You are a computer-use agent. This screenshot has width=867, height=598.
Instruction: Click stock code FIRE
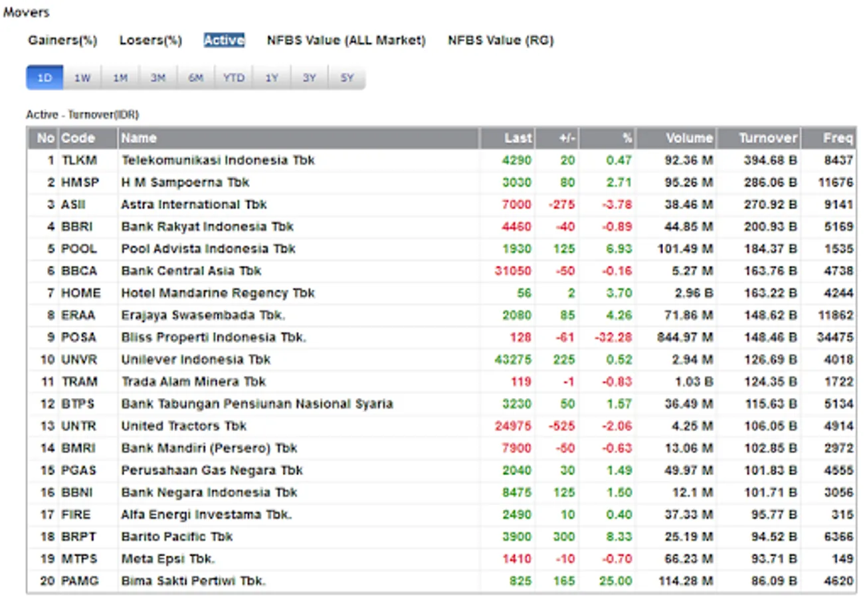point(76,514)
